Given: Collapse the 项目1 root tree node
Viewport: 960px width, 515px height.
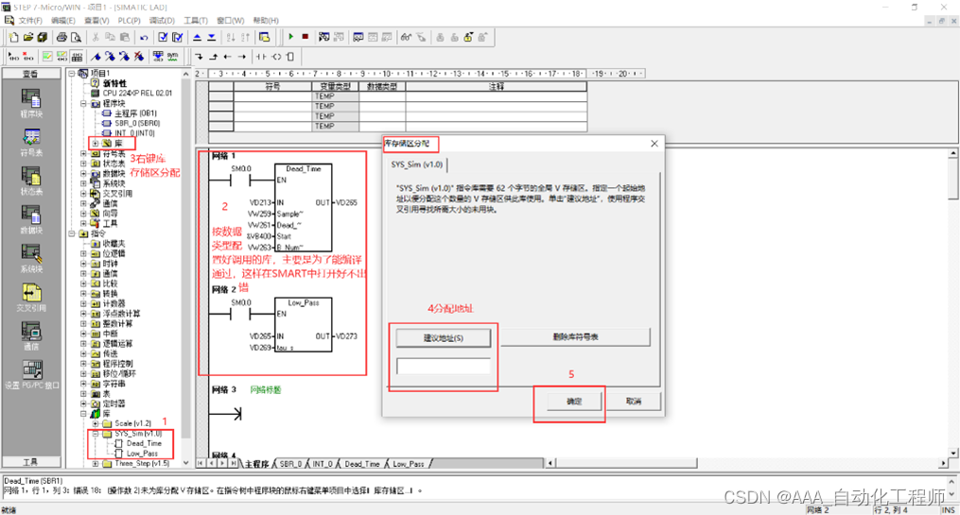Looking at the screenshot, I should tap(73, 74).
